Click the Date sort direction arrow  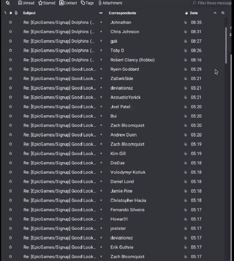[x=215, y=13]
